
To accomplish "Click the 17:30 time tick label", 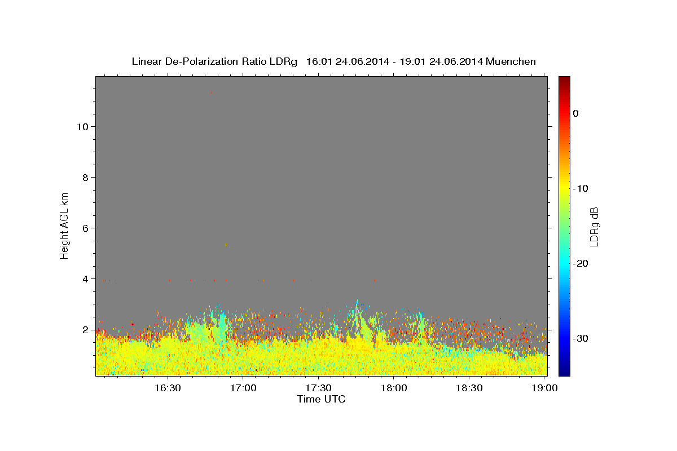I will pos(318,388).
